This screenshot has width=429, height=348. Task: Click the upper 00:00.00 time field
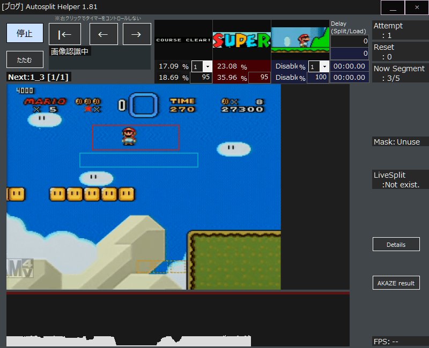pos(350,66)
